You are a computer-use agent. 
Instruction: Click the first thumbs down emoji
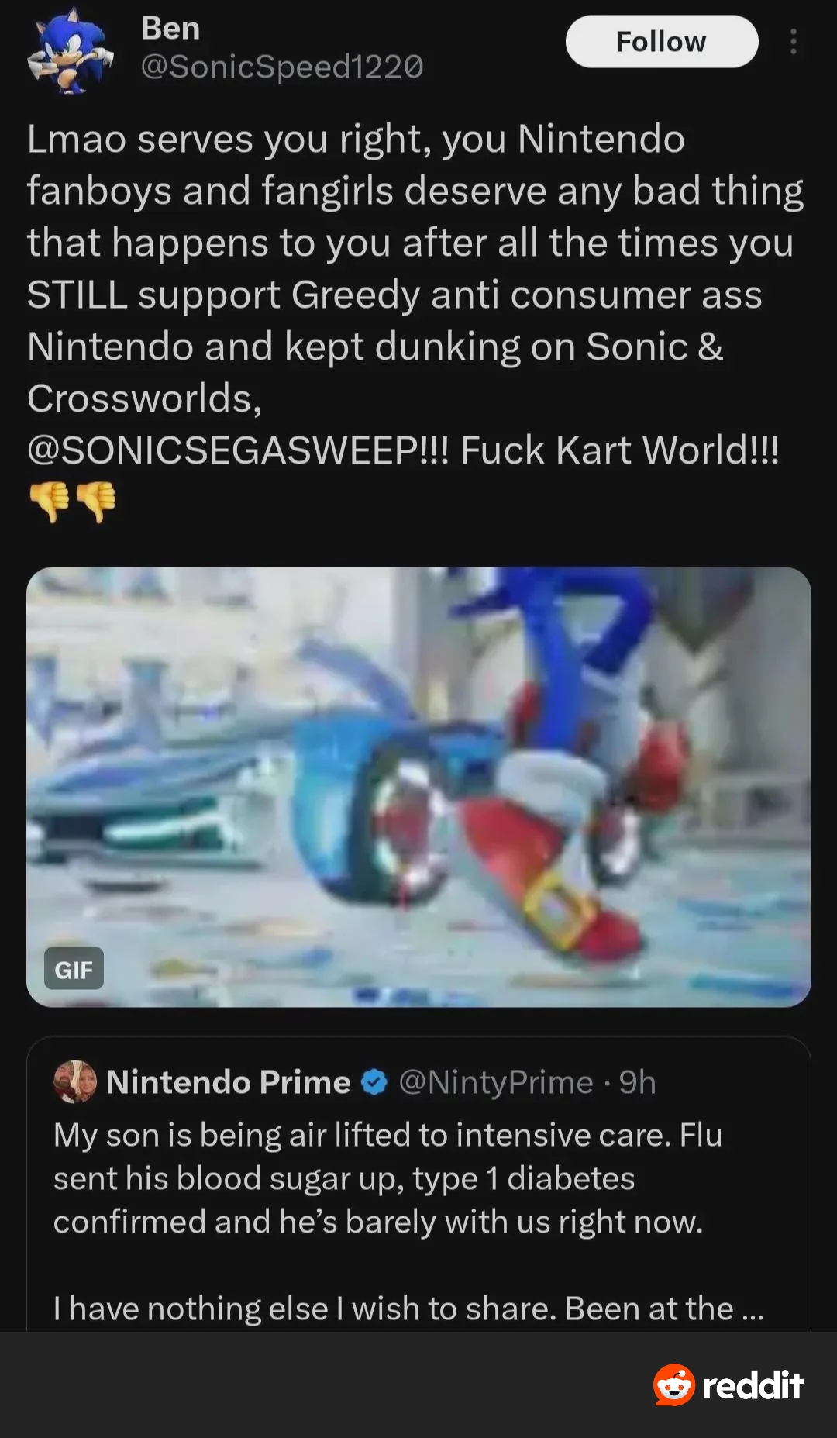50,501
